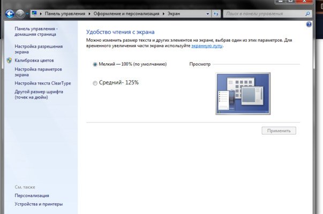Image resolution: width=323 pixels, height=214 pixels.
Task: Open the экранную лупу link
Action: [x=207, y=46]
